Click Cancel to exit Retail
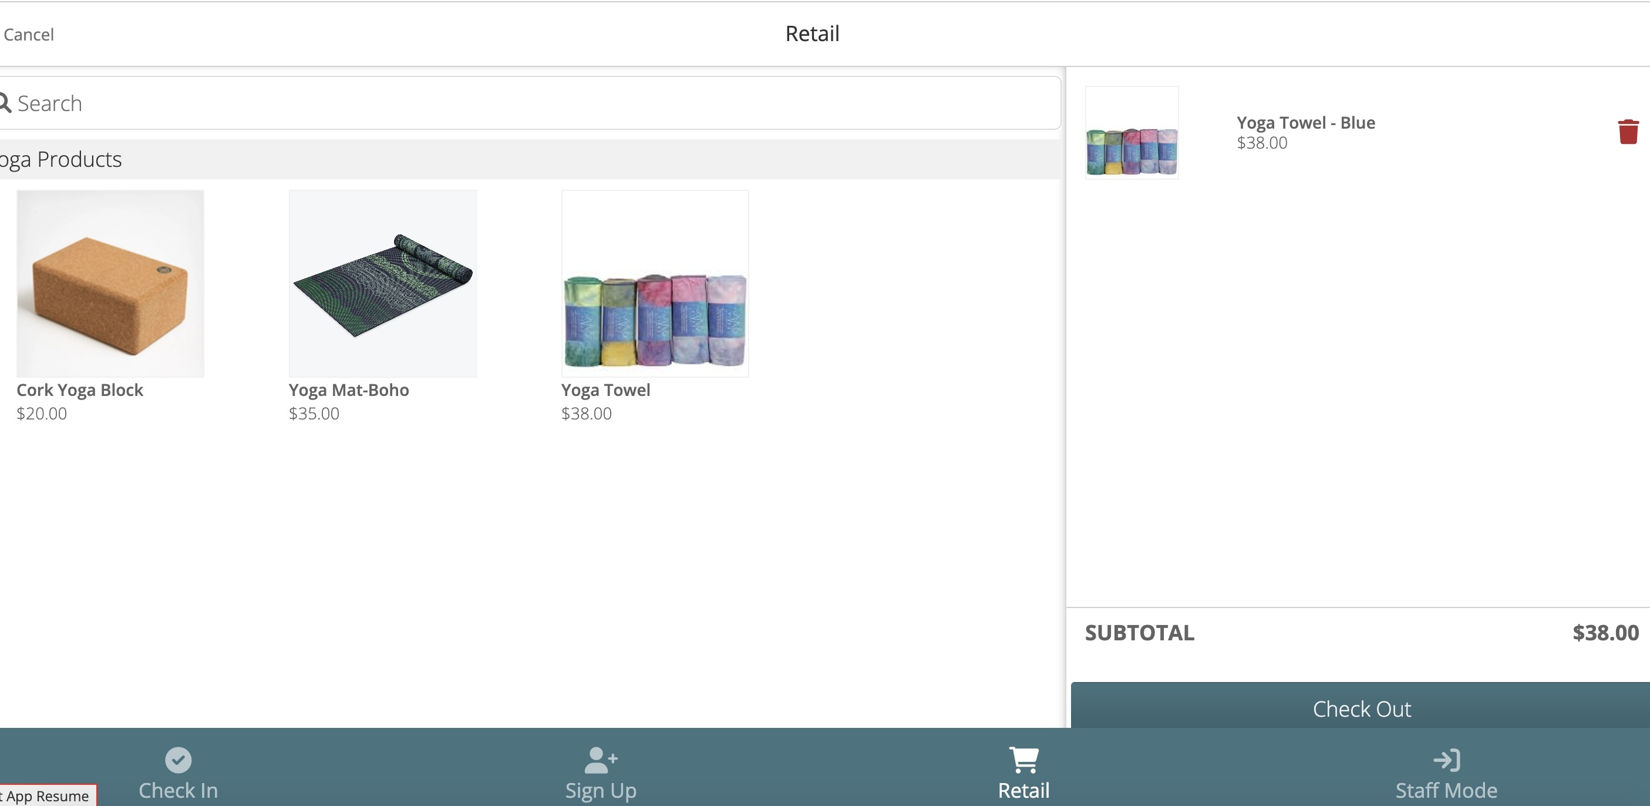 click(x=29, y=34)
